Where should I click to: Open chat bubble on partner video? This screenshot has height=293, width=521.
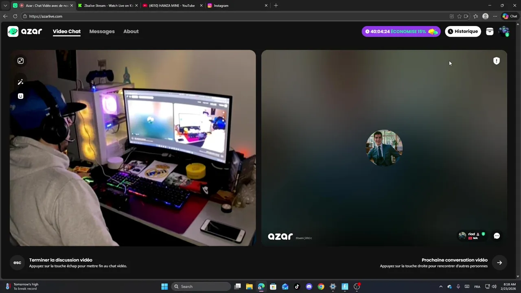pyautogui.click(x=497, y=236)
